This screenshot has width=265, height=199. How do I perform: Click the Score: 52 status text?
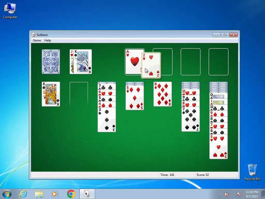click(203, 175)
